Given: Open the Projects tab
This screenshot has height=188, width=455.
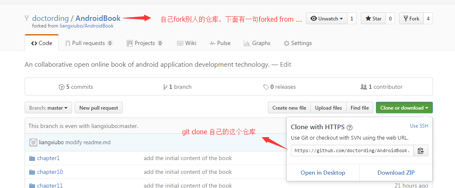Looking at the screenshot, I should (x=145, y=43).
